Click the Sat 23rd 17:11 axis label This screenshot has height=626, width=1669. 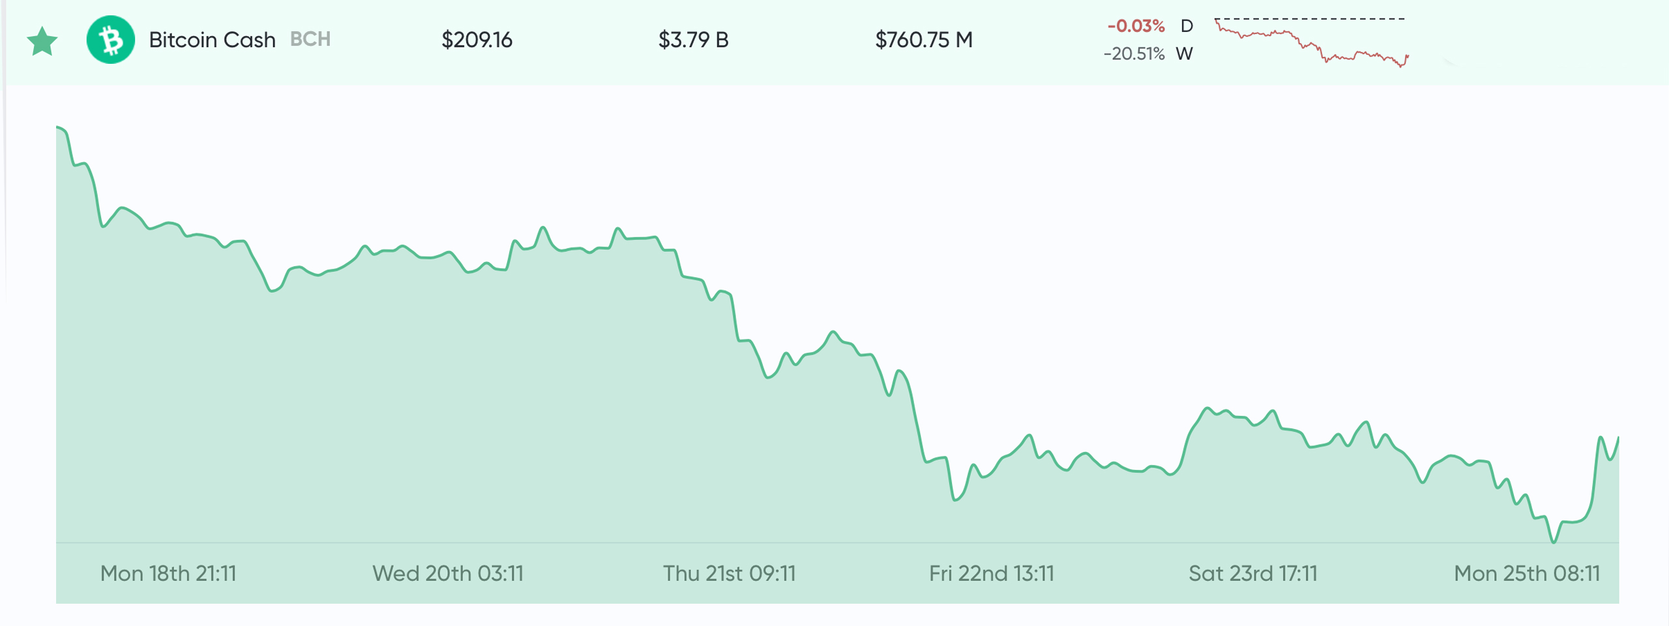tap(1253, 573)
